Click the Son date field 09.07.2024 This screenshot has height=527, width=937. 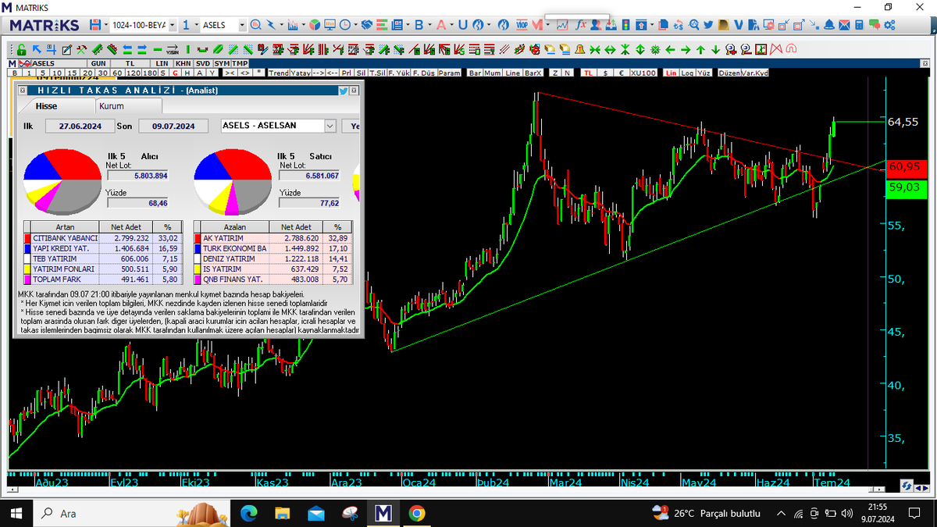click(x=173, y=126)
